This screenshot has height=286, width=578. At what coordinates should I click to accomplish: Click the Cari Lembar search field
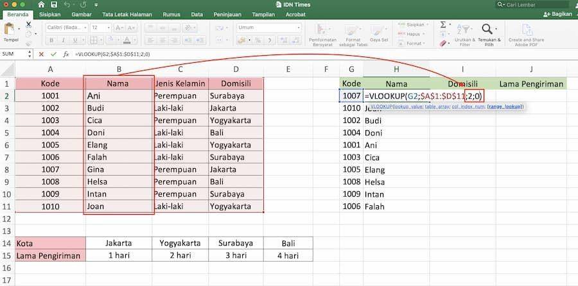click(x=533, y=4)
